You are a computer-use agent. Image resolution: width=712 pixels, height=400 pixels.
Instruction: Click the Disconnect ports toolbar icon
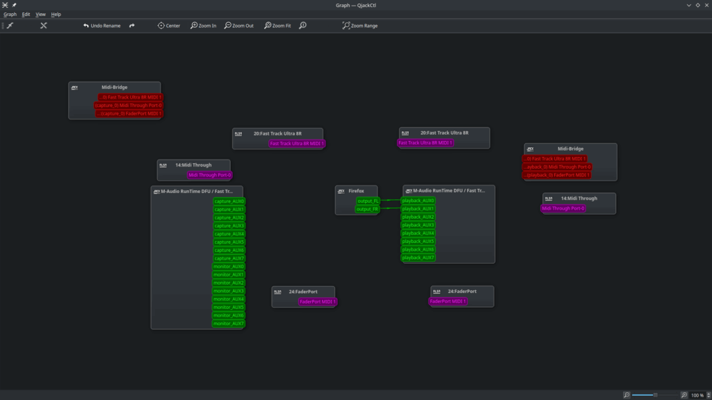[x=43, y=26]
